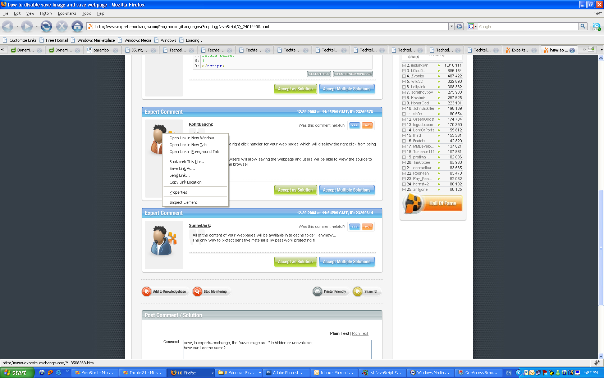Accept SunnyDark's answer as Solution
The height and width of the screenshot is (378, 604).
click(295, 261)
